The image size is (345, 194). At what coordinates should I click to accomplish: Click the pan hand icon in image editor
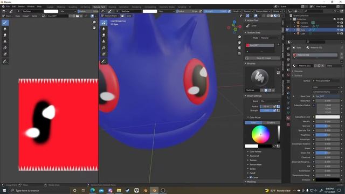coord(94,27)
